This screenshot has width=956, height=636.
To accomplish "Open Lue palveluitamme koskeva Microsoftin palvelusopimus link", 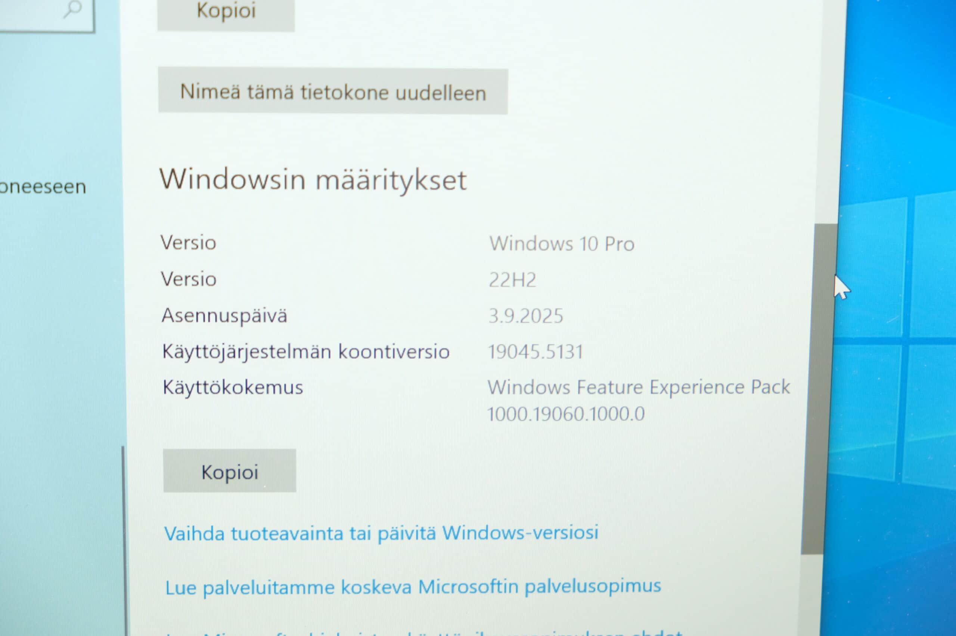I will (413, 587).
